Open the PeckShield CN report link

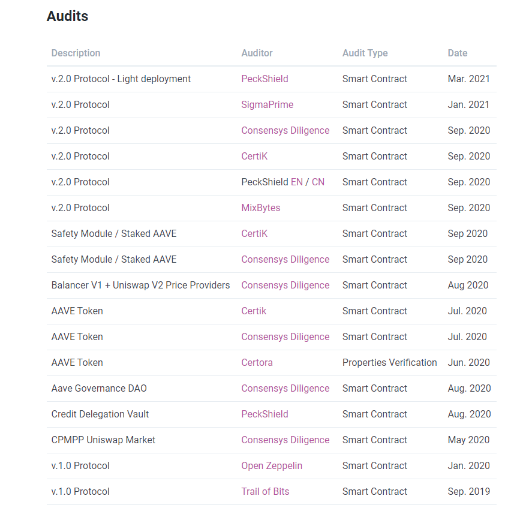(x=318, y=182)
